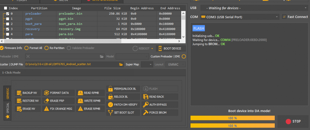Select the recovery.img image cell
The image size is (310, 130).
(70, 29)
